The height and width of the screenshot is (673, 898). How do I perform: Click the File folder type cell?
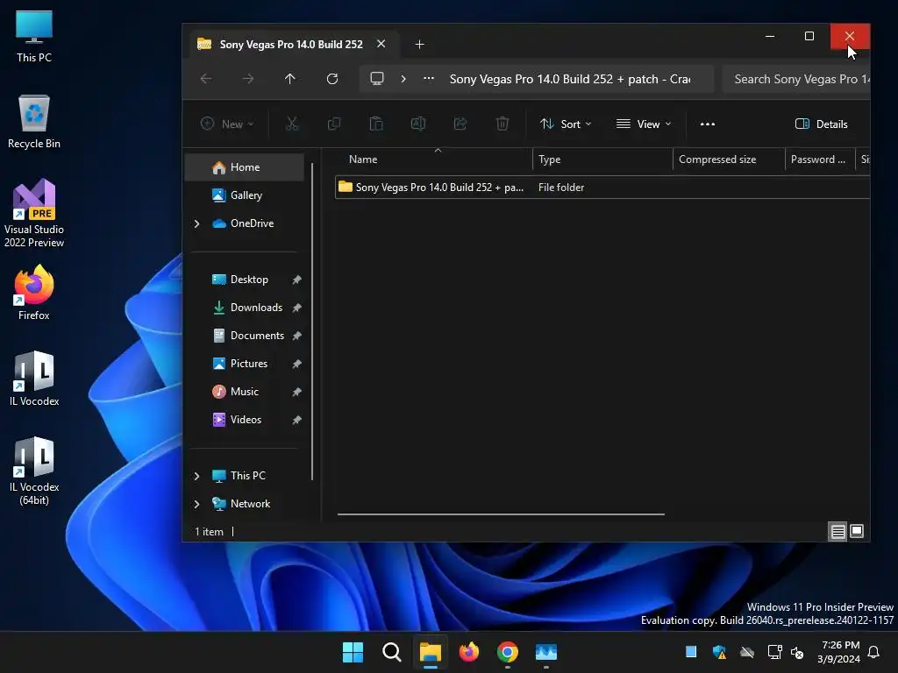(561, 188)
